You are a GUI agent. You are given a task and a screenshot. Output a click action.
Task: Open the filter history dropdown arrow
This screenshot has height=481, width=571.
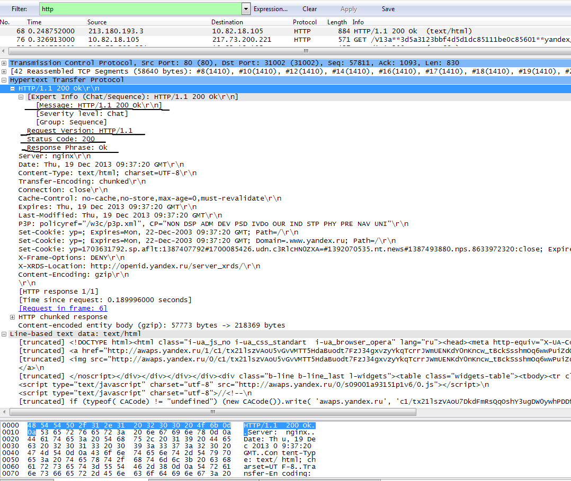pos(246,9)
